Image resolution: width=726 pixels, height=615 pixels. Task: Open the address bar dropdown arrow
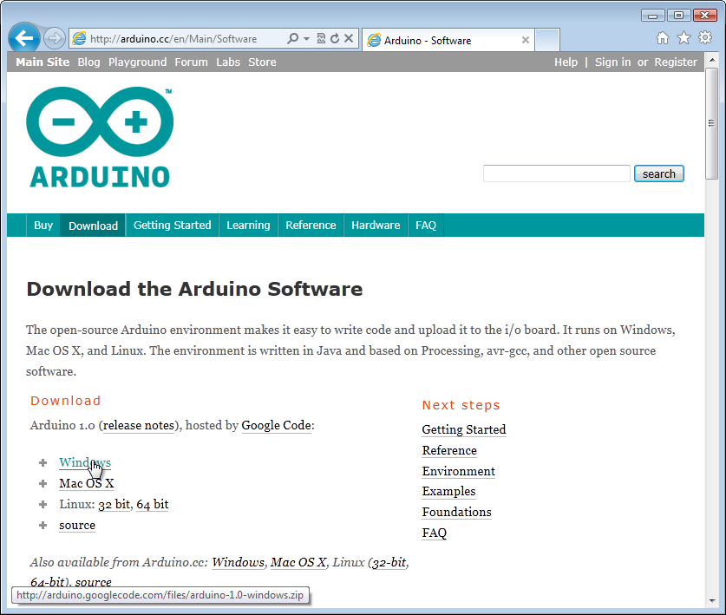point(306,38)
